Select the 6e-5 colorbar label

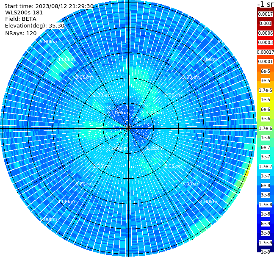click(x=266, y=71)
